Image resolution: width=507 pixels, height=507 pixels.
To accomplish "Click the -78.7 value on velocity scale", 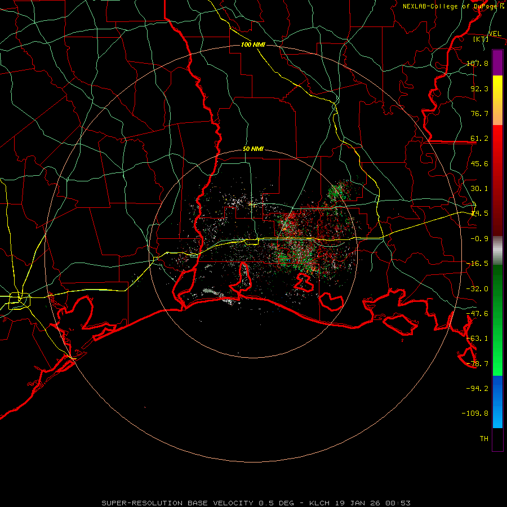I will 477,363.
